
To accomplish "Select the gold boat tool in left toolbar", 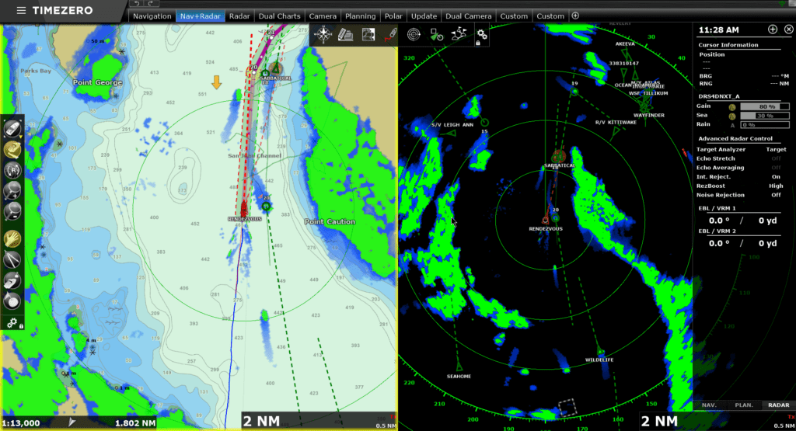I will point(12,150).
